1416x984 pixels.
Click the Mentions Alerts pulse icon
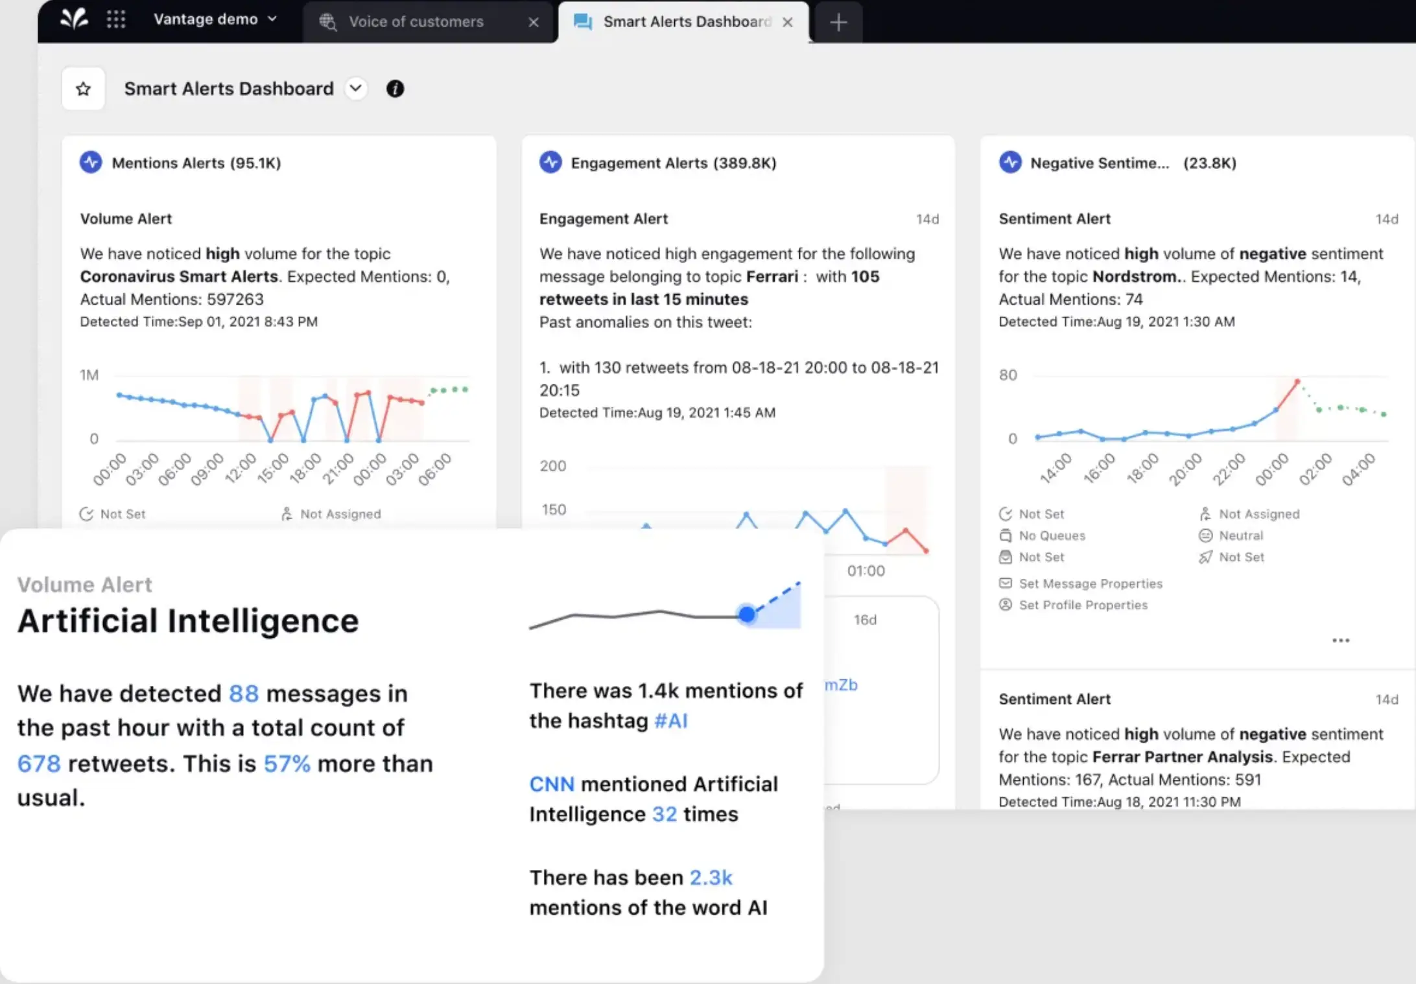pos(91,162)
